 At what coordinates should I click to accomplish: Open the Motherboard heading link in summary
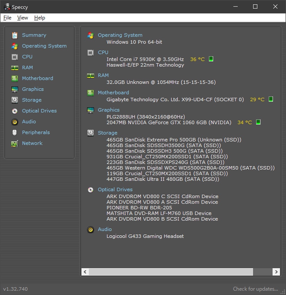pyautogui.click(x=113, y=93)
